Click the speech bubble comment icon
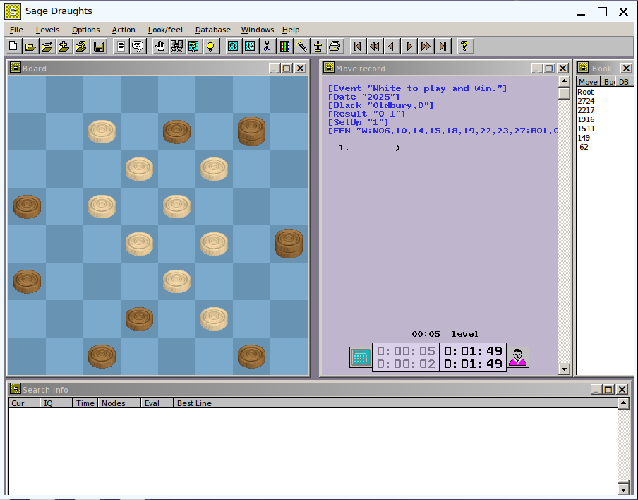The width and height of the screenshot is (638, 500). click(138, 47)
